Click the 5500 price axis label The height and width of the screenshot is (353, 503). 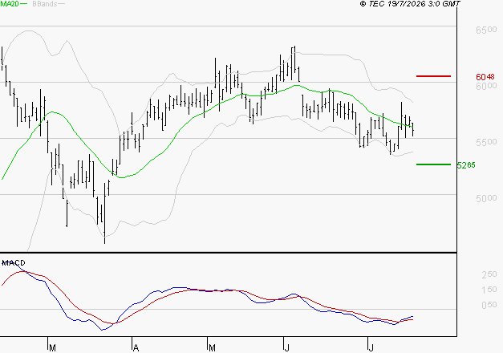tap(486, 142)
